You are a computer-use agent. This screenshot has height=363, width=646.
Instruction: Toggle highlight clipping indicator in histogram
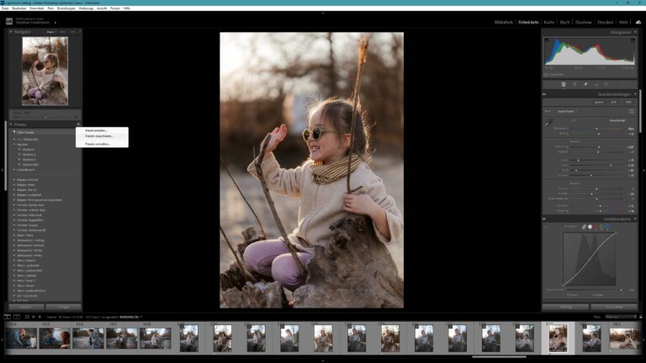(x=633, y=40)
